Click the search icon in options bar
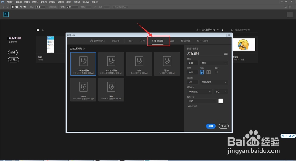296x161 pixels. point(286,7)
